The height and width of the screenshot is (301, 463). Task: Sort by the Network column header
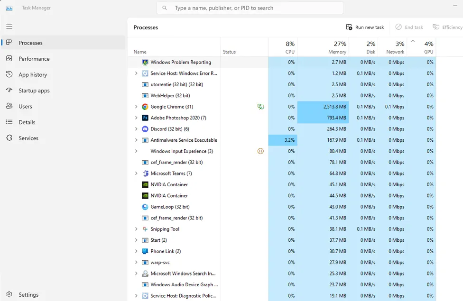pos(392,47)
